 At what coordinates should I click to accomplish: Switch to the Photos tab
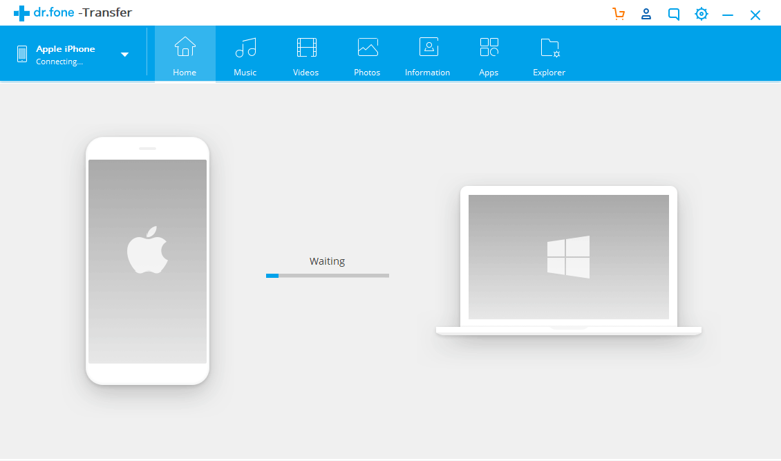(x=367, y=55)
